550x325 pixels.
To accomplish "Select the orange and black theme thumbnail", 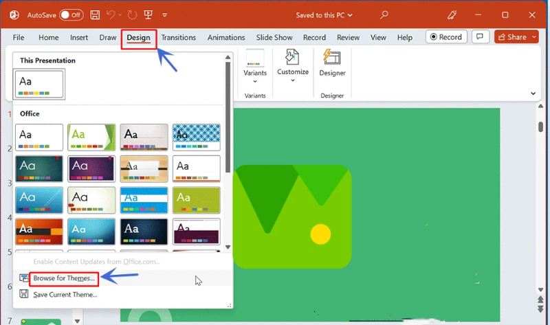I will tap(39, 232).
